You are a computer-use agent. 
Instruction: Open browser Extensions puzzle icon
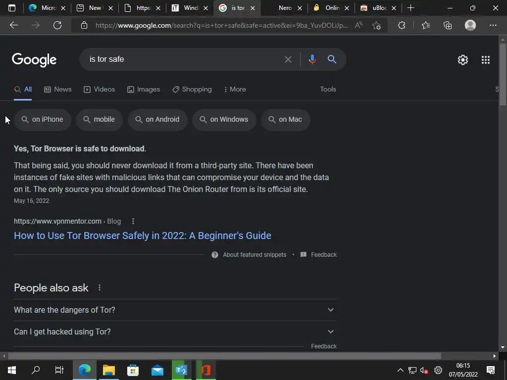tap(402, 25)
